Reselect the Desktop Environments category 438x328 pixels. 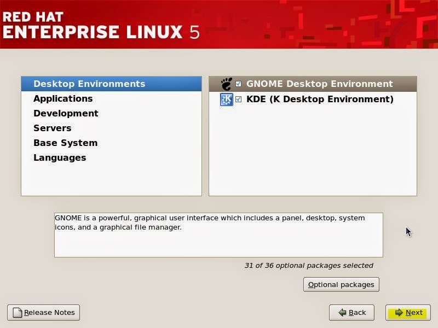click(90, 84)
